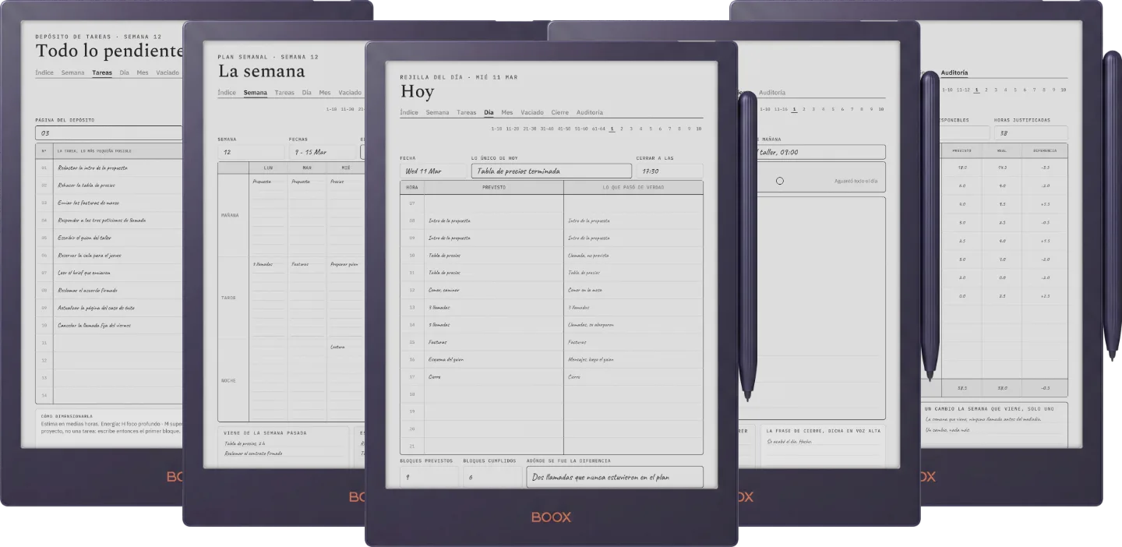Tap 'Llamada, no prevista' cell
Image resolution: width=1122 pixels, height=547 pixels.
pyautogui.click(x=633, y=256)
